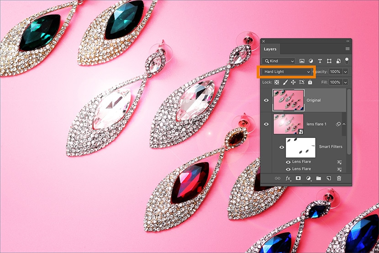Viewport: 379px width, 253px height.
Task: Hide the Original layer
Action: coord(267,100)
